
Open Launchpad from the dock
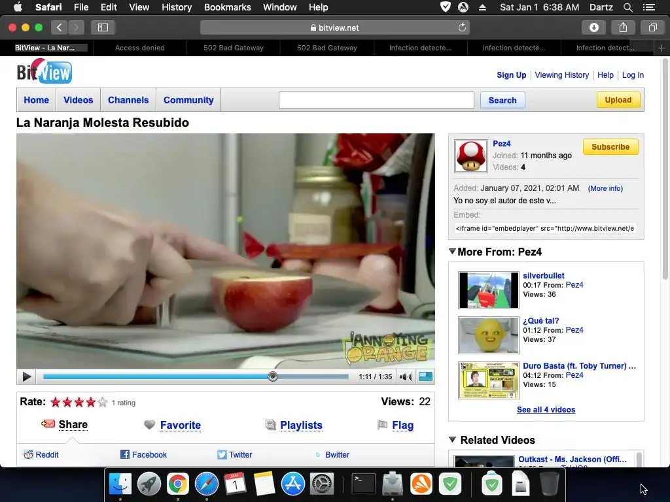click(x=149, y=484)
